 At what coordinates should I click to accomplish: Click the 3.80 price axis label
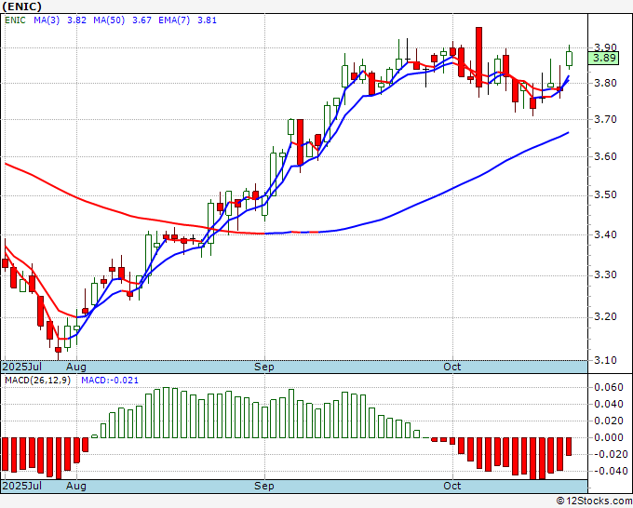tap(606, 83)
